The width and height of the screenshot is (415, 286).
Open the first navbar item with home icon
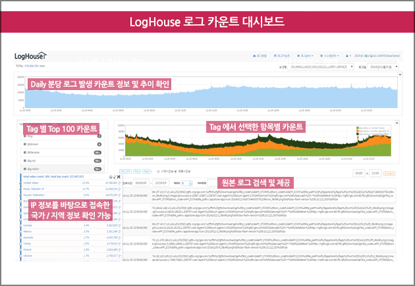click(260, 56)
